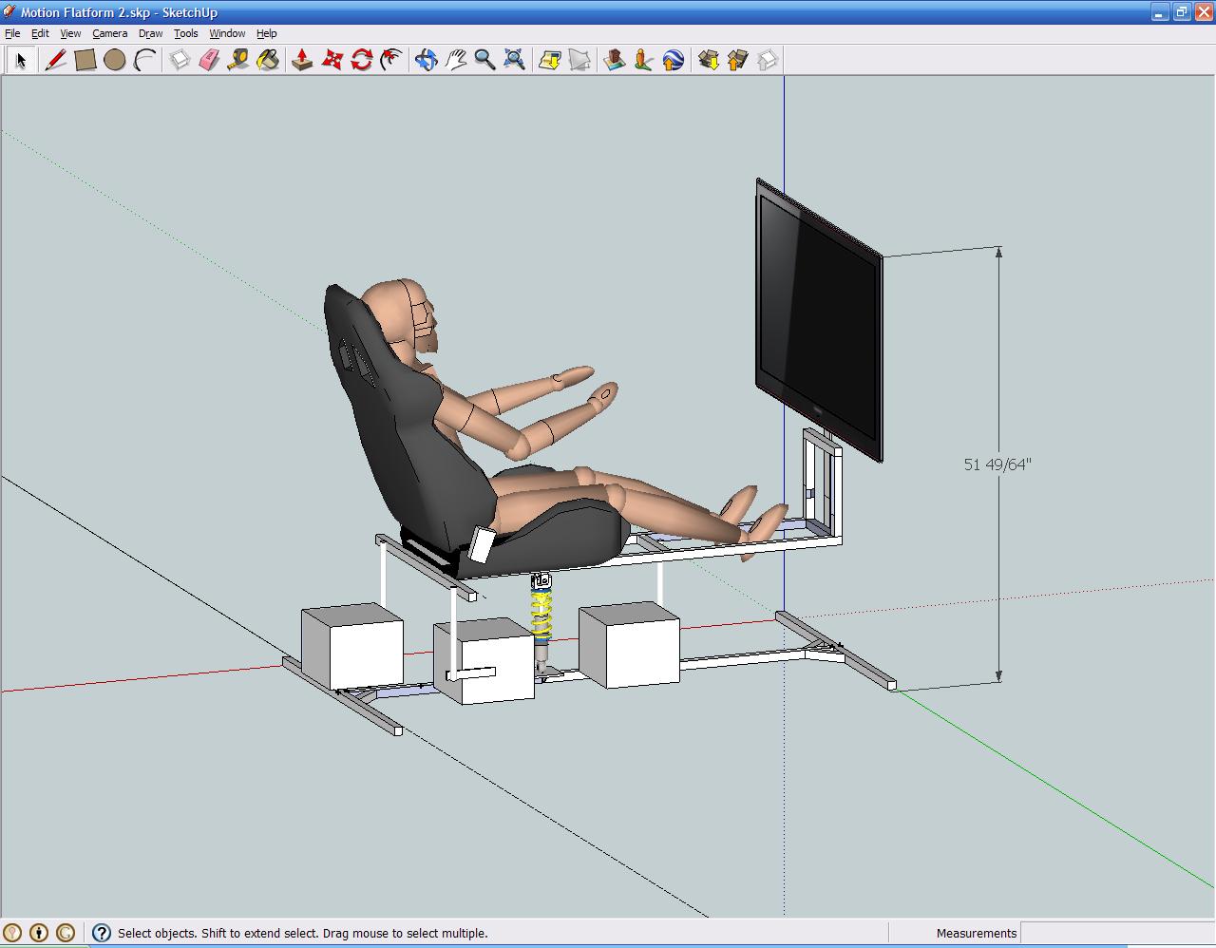Select the Push/Pull tool
The width and height of the screenshot is (1216, 948).
pos(302,60)
